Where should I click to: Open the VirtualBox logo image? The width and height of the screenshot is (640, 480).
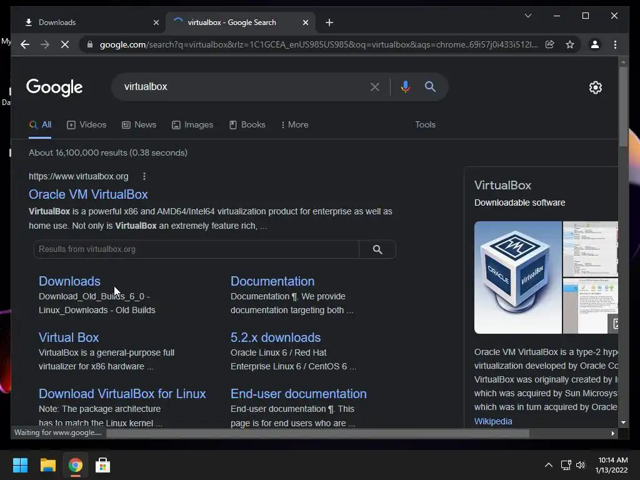tap(517, 277)
